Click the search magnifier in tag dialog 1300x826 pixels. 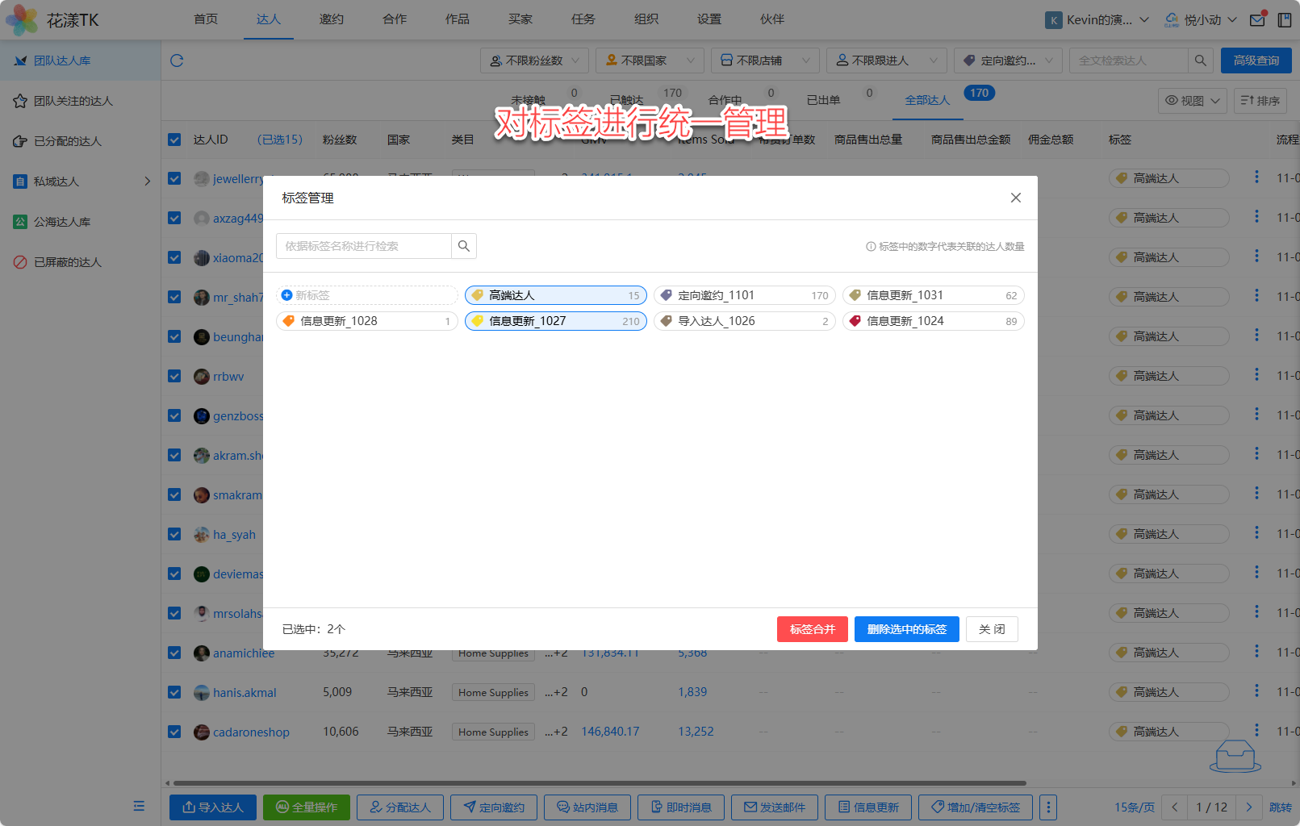click(464, 246)
